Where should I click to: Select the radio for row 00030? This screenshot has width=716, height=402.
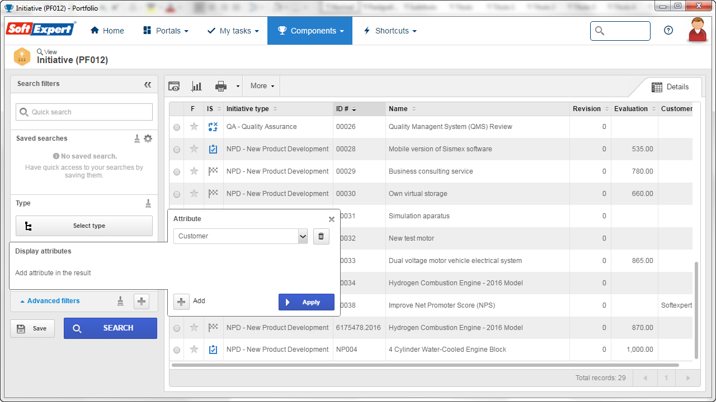tap(177, 194)
